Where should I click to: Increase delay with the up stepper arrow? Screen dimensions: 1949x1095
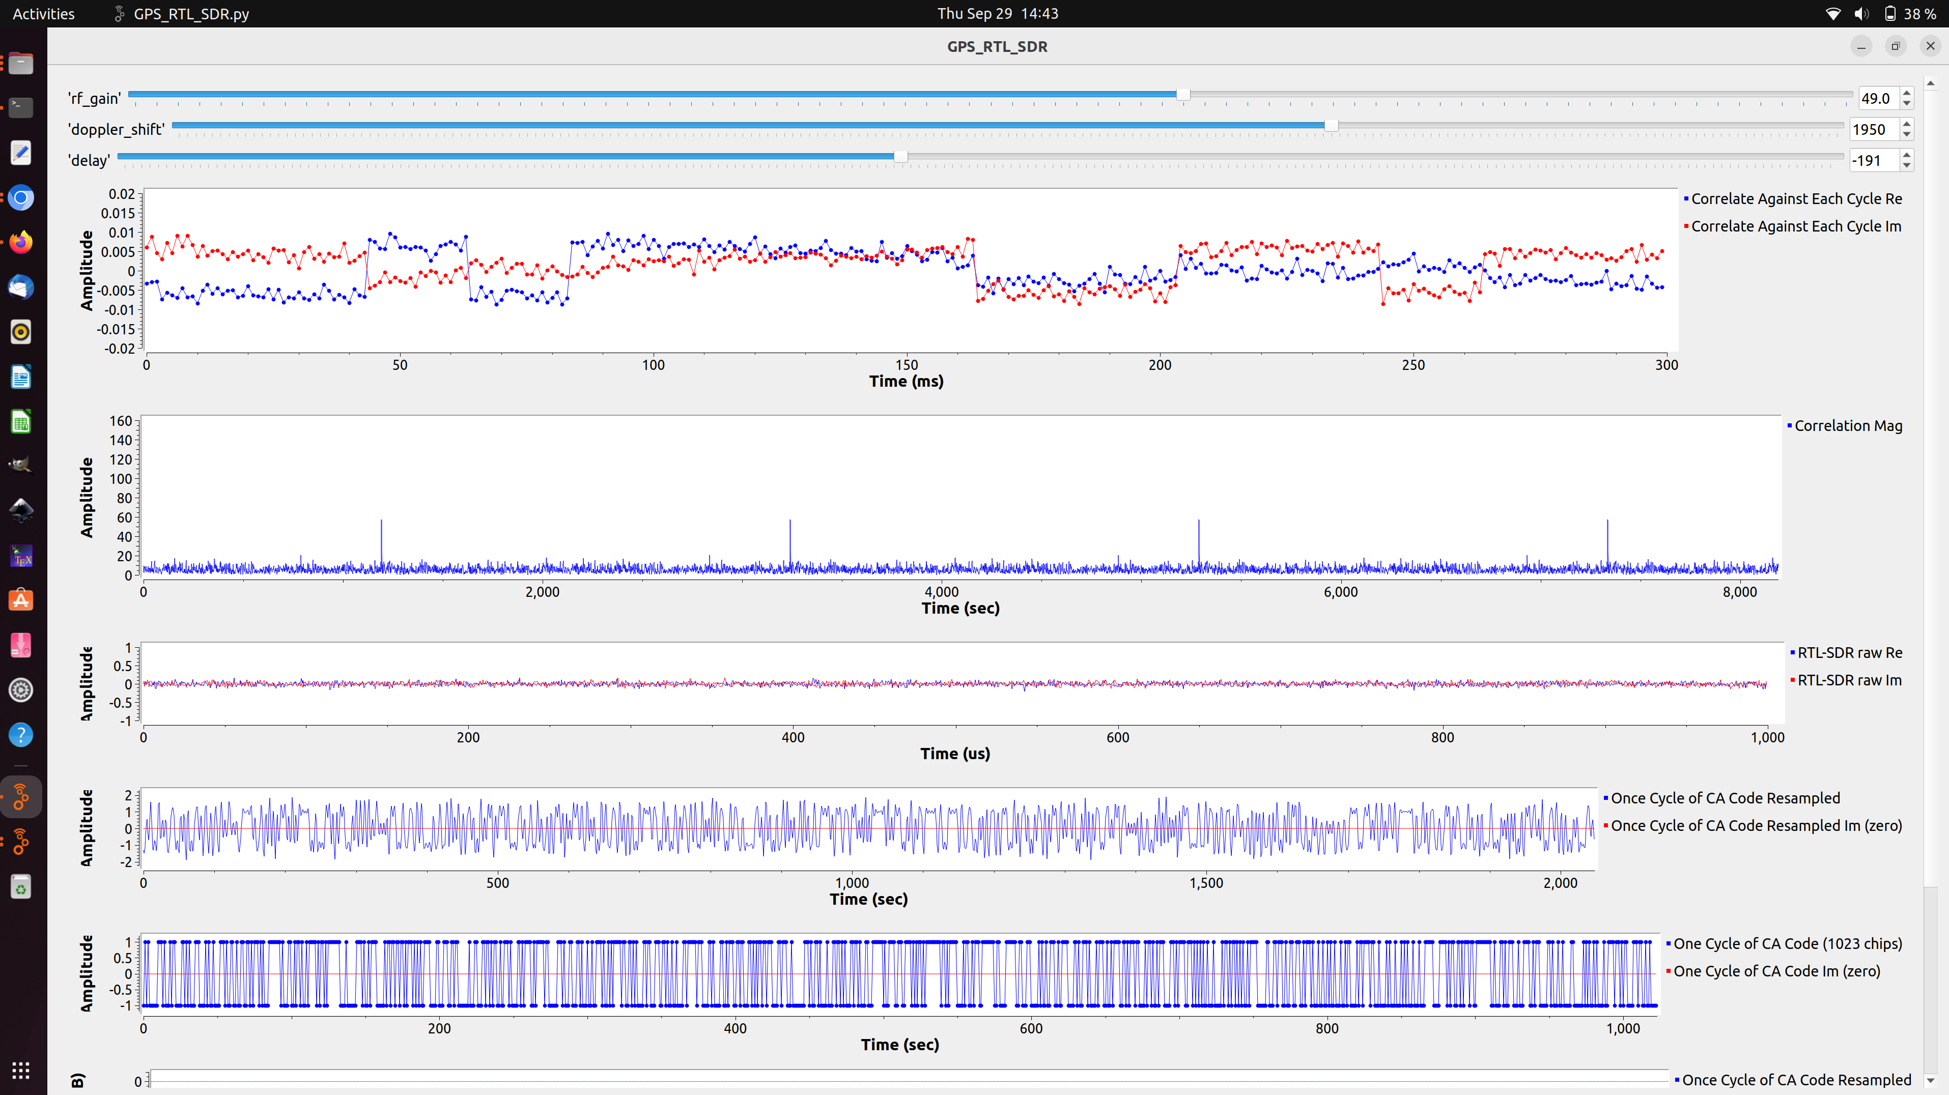tap(1907, 155)
